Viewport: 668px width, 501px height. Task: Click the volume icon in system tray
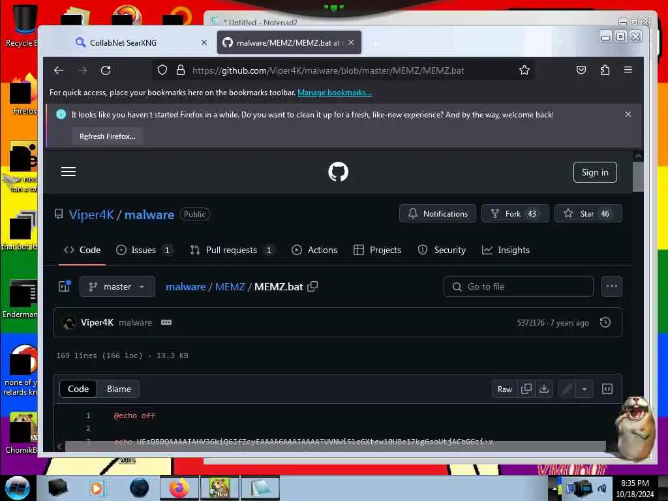tap(602, 488)
